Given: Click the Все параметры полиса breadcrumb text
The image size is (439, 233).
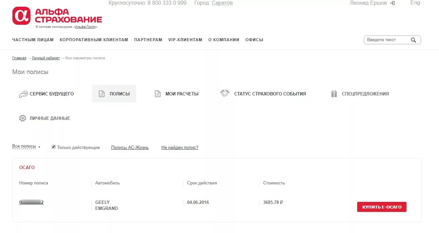Looking at the screenshot, I should pos(85,58).
